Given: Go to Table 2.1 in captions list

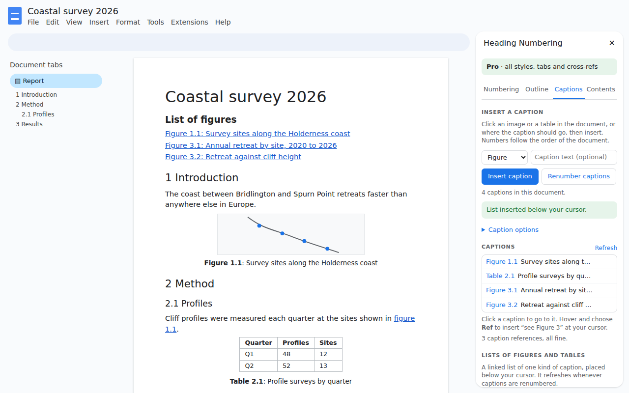Looking at the screenshot, I should (x=549, y=276).
